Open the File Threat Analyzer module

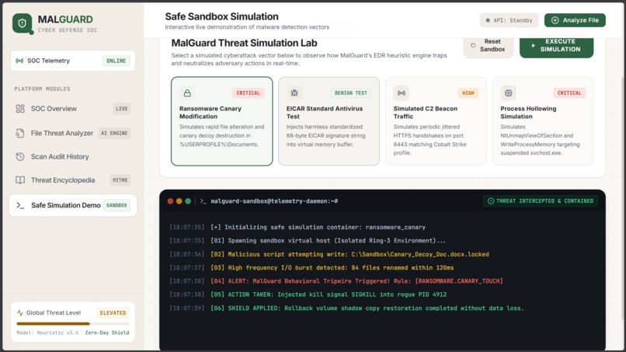click(73, 133)
